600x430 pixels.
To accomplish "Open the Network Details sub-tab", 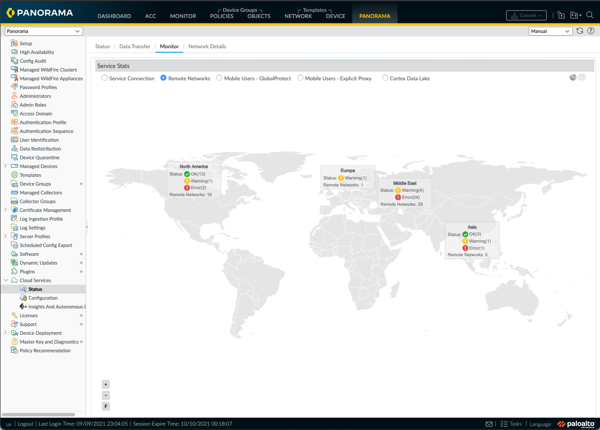I will (207, 47).
